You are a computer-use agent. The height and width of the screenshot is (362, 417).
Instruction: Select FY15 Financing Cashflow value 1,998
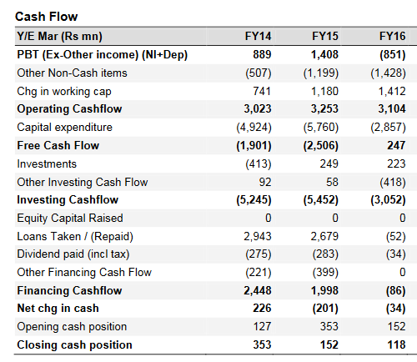(324, 290)
